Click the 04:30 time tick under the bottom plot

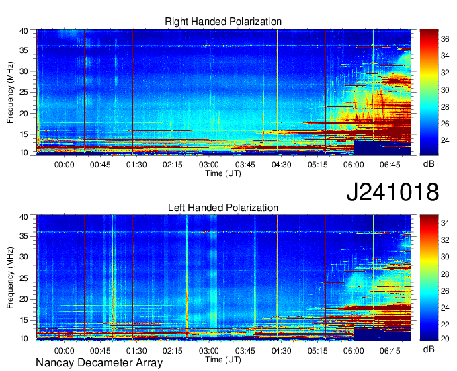(281, 351)
